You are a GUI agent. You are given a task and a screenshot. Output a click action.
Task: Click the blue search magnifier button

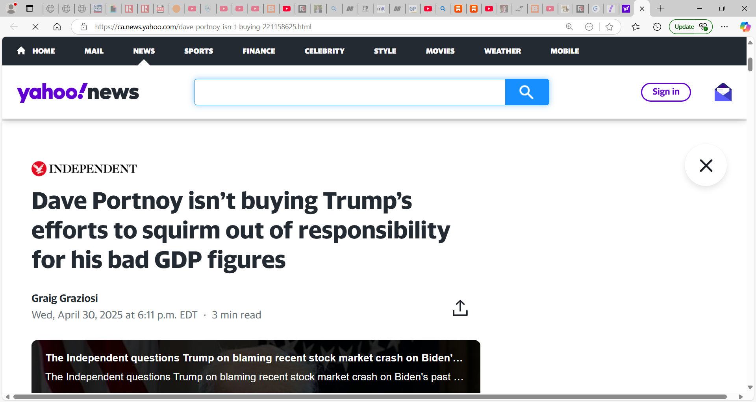[527, 92]
